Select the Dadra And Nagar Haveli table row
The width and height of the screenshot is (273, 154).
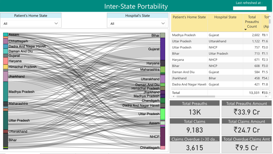pos(220,84)
